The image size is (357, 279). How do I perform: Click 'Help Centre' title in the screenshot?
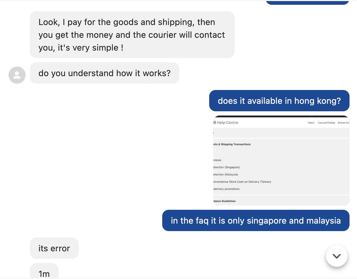click(x=227, y=122)
